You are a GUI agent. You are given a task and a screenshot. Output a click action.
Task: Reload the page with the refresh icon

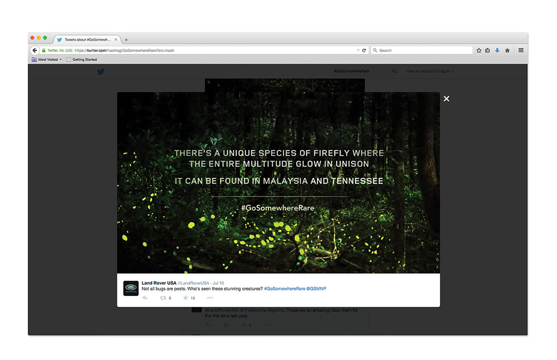(364, 50)
